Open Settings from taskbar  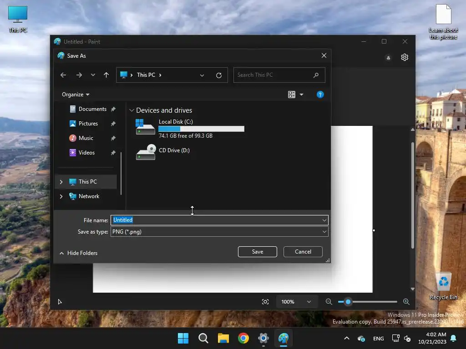[263, 338]
